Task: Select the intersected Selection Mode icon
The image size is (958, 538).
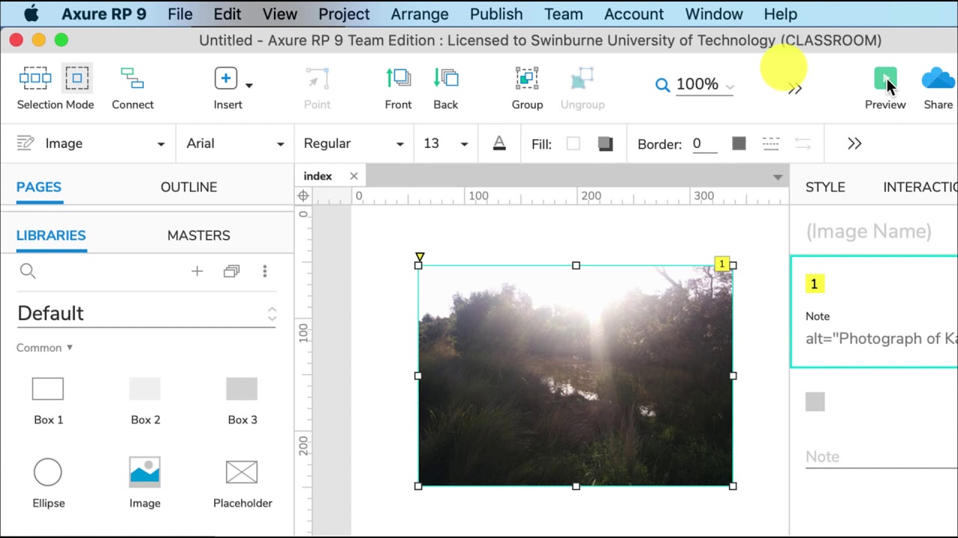Action: click(35, 78)
